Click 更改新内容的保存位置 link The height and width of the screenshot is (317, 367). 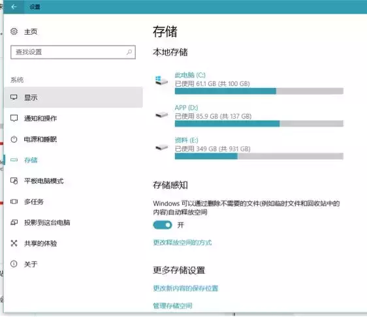pyautogui.click(x=185, y=288)
